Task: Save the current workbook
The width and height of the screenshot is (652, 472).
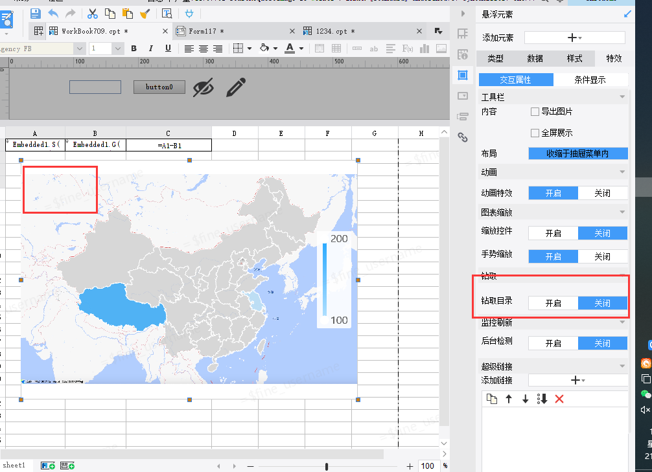Action: [x=36, y=14]
